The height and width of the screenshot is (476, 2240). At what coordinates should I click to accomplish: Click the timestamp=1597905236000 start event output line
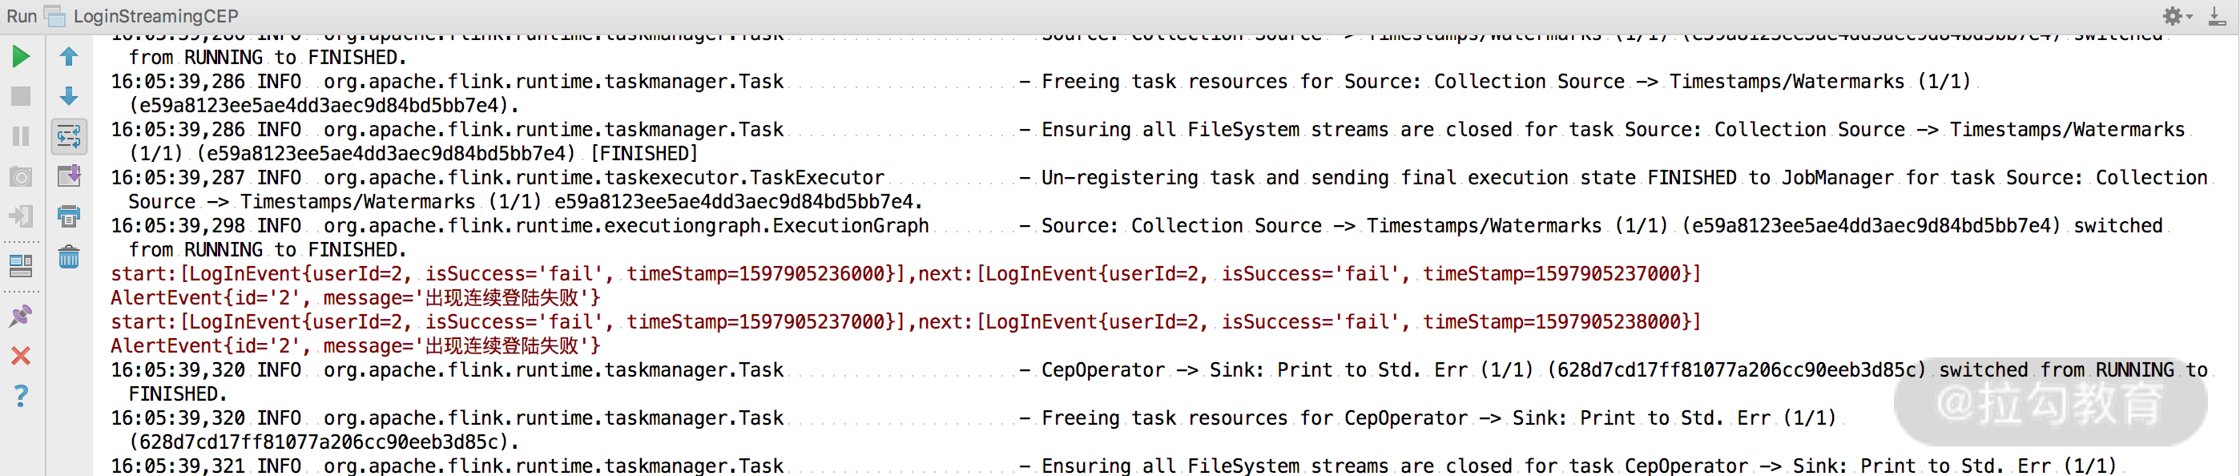click(905, 274)
